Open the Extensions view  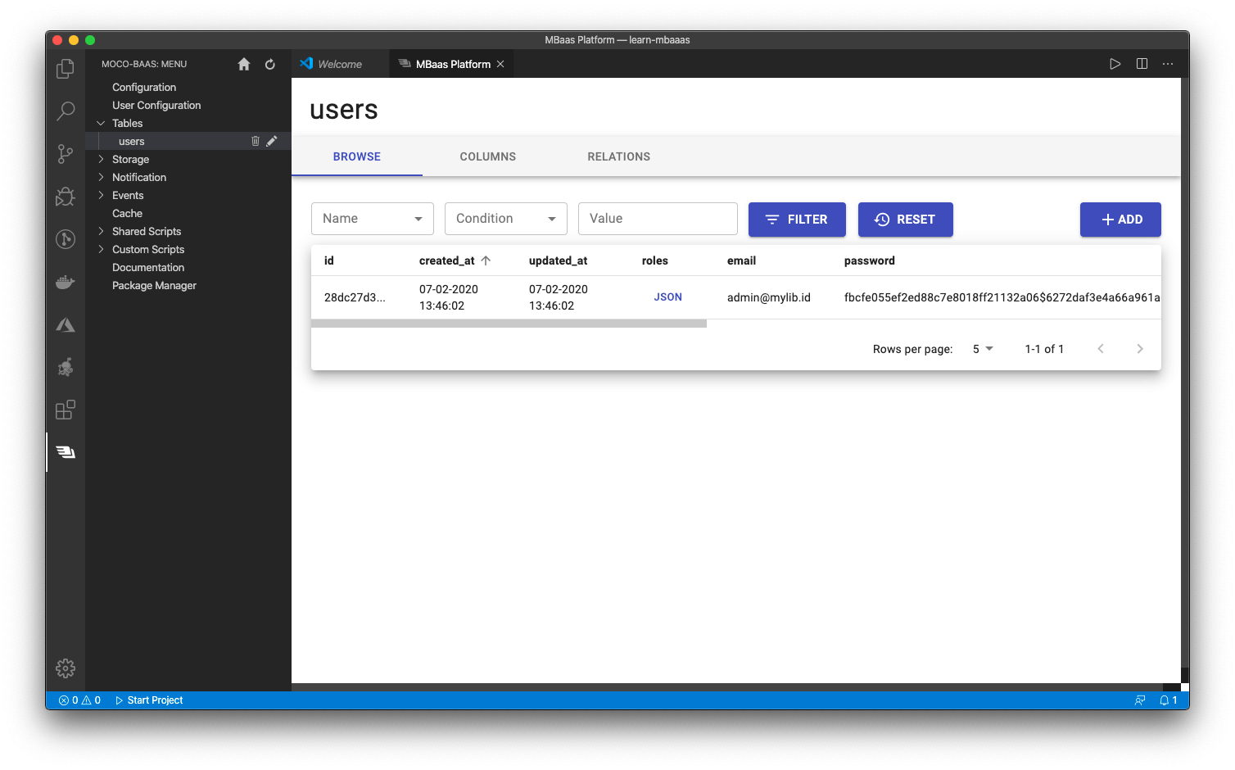pos(66,410)
